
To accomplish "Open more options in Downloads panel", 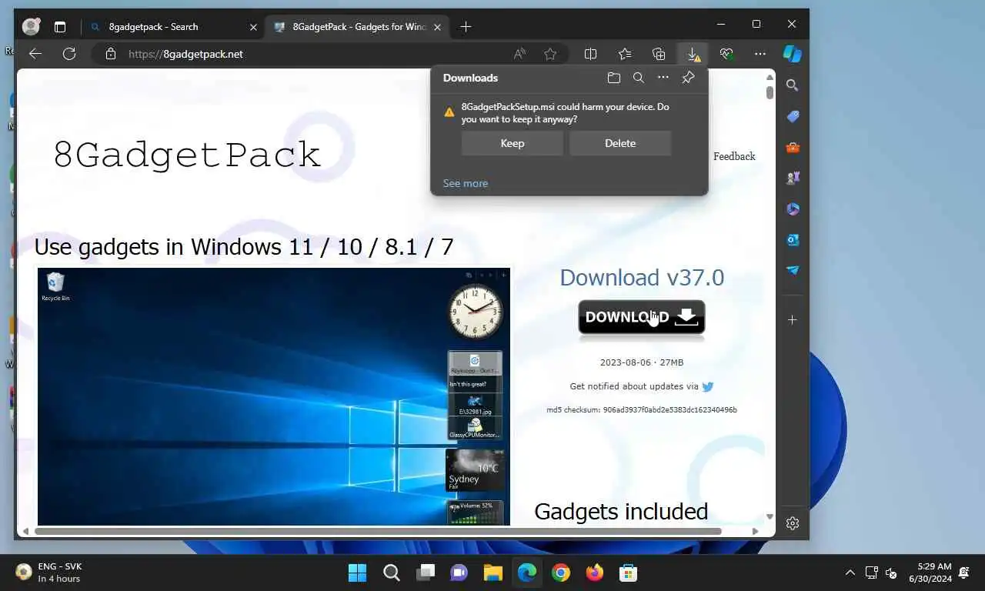I will [663, 78].
